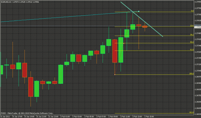
Task: Click the EURUSD,H1 chart title text
Action: pos(6,2)
